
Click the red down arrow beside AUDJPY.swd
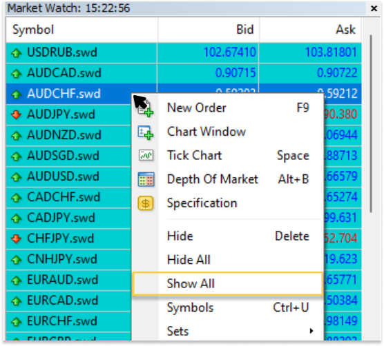coord(17,114)
